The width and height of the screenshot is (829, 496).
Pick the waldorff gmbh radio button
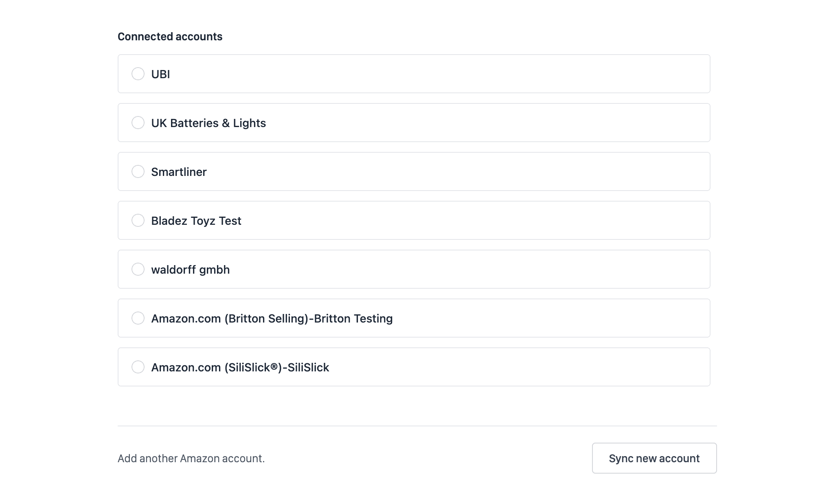(x=138, y=269)
